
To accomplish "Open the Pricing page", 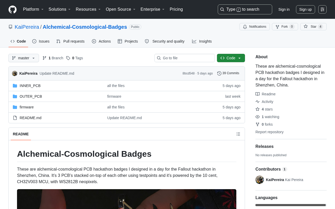I will 176,9.
